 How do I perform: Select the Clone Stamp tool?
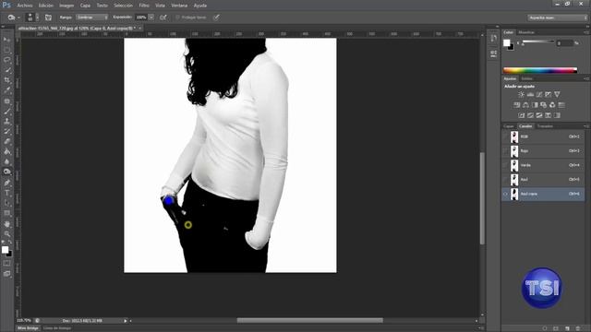[x=6, y=121]
